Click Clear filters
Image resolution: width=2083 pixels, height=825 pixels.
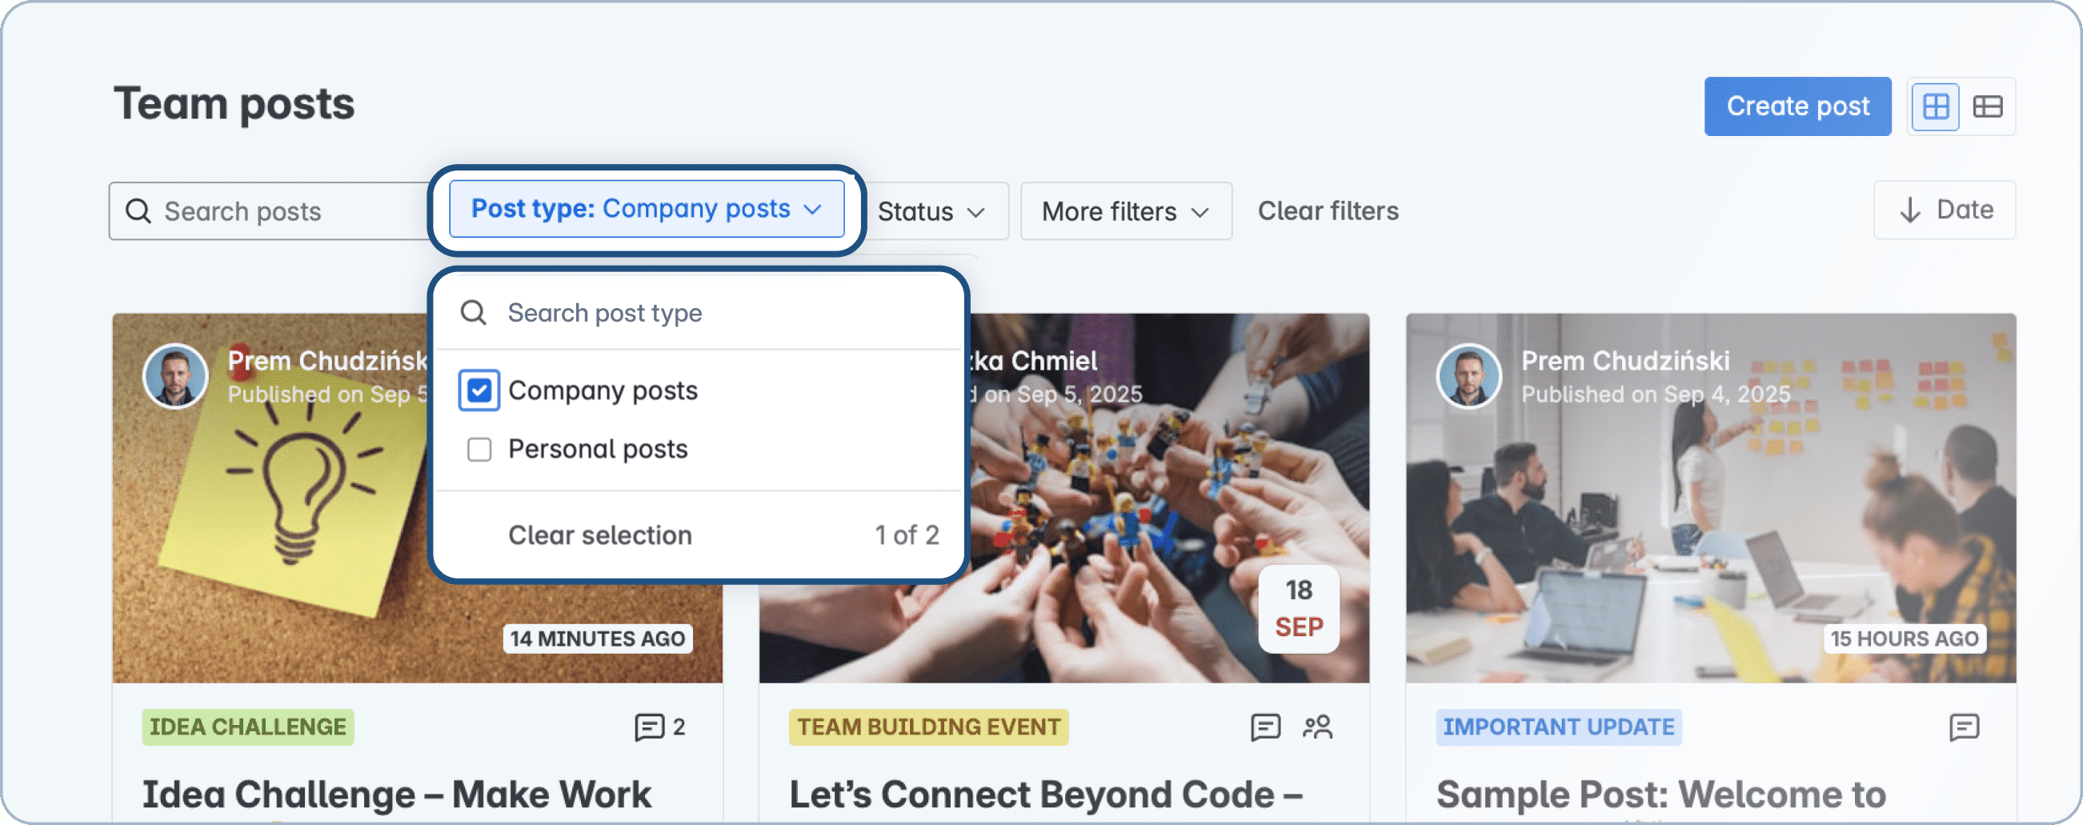[1327, 210]
